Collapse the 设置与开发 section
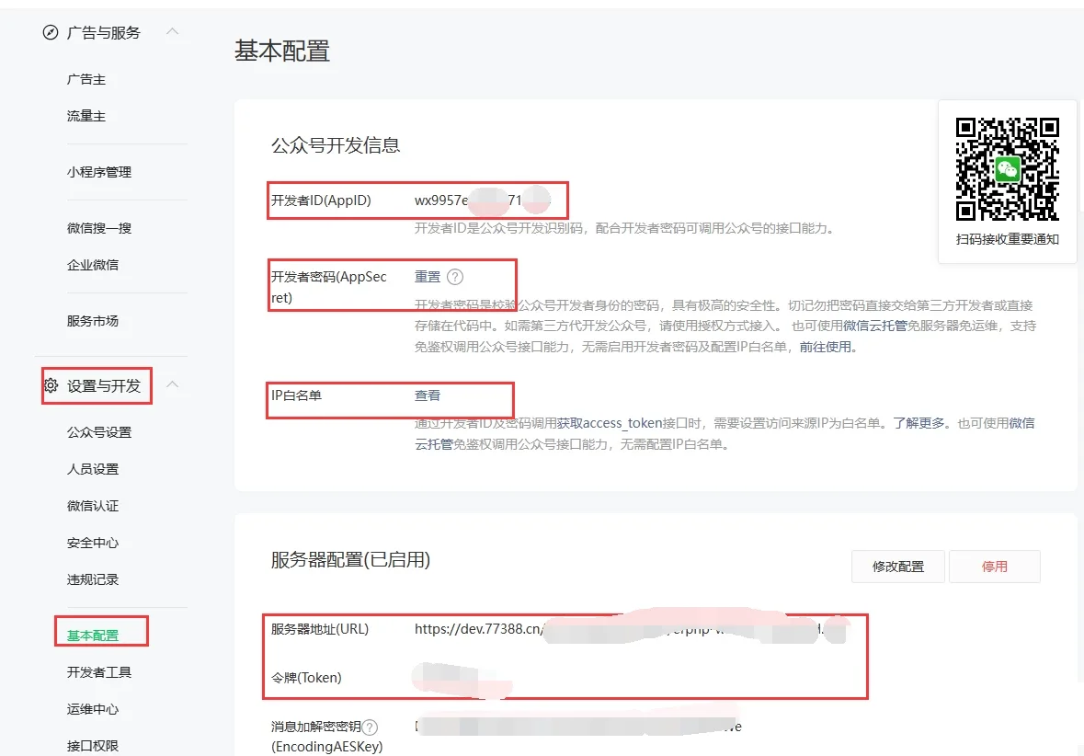Screen dimensions: 1084x756 pyautogui.click(x=172, y=385)
